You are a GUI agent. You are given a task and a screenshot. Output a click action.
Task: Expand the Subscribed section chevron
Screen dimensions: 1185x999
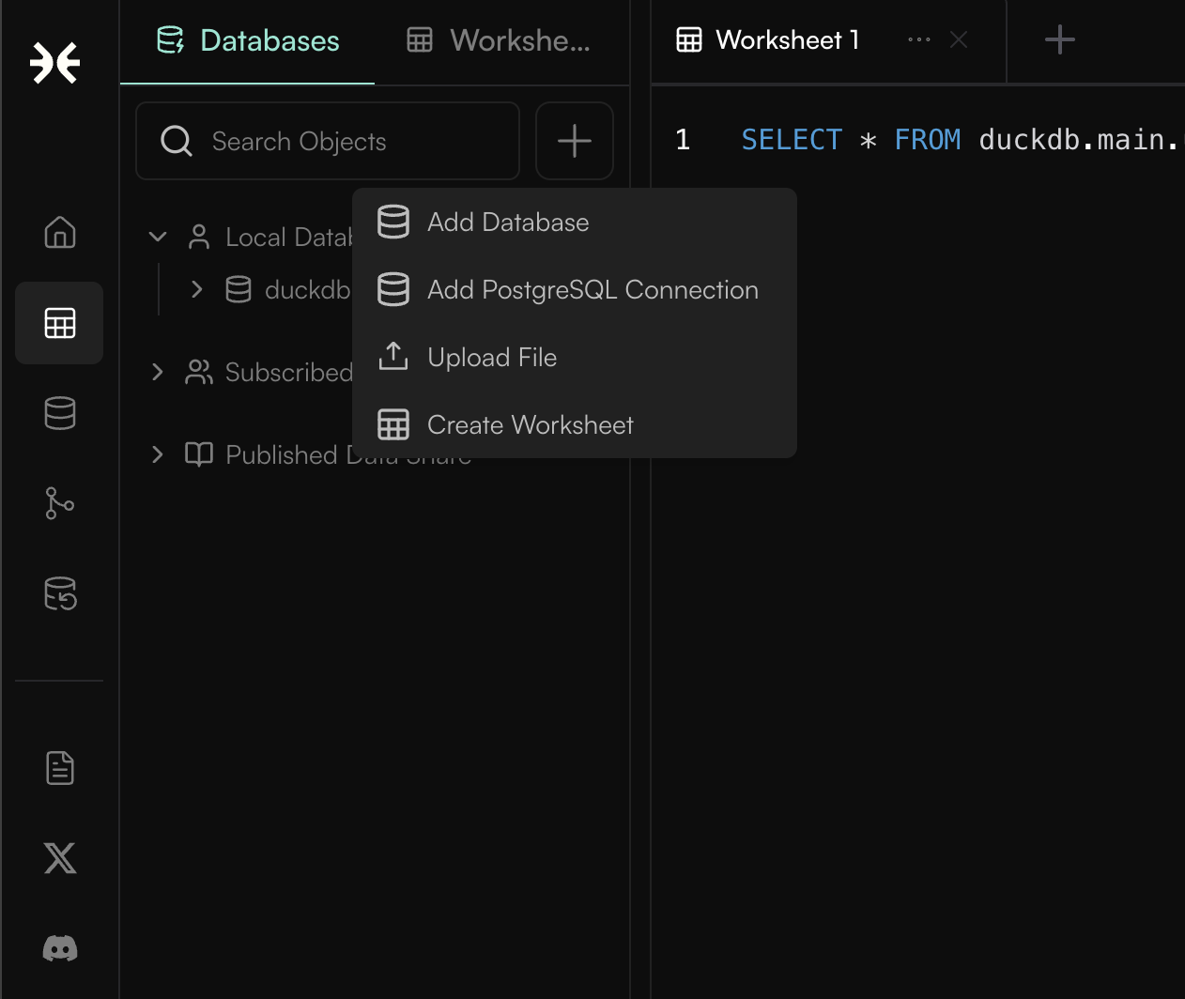point(158,372)
